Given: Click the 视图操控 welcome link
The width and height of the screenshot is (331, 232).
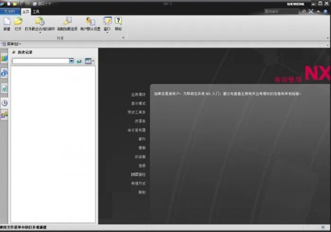Looking at the screenshot, I should (138, 175).
